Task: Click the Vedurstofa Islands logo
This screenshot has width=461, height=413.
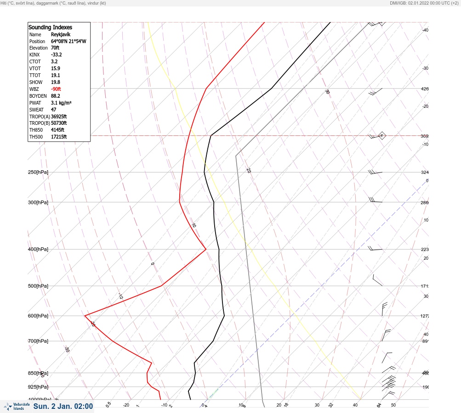Action: click(17, 407)
